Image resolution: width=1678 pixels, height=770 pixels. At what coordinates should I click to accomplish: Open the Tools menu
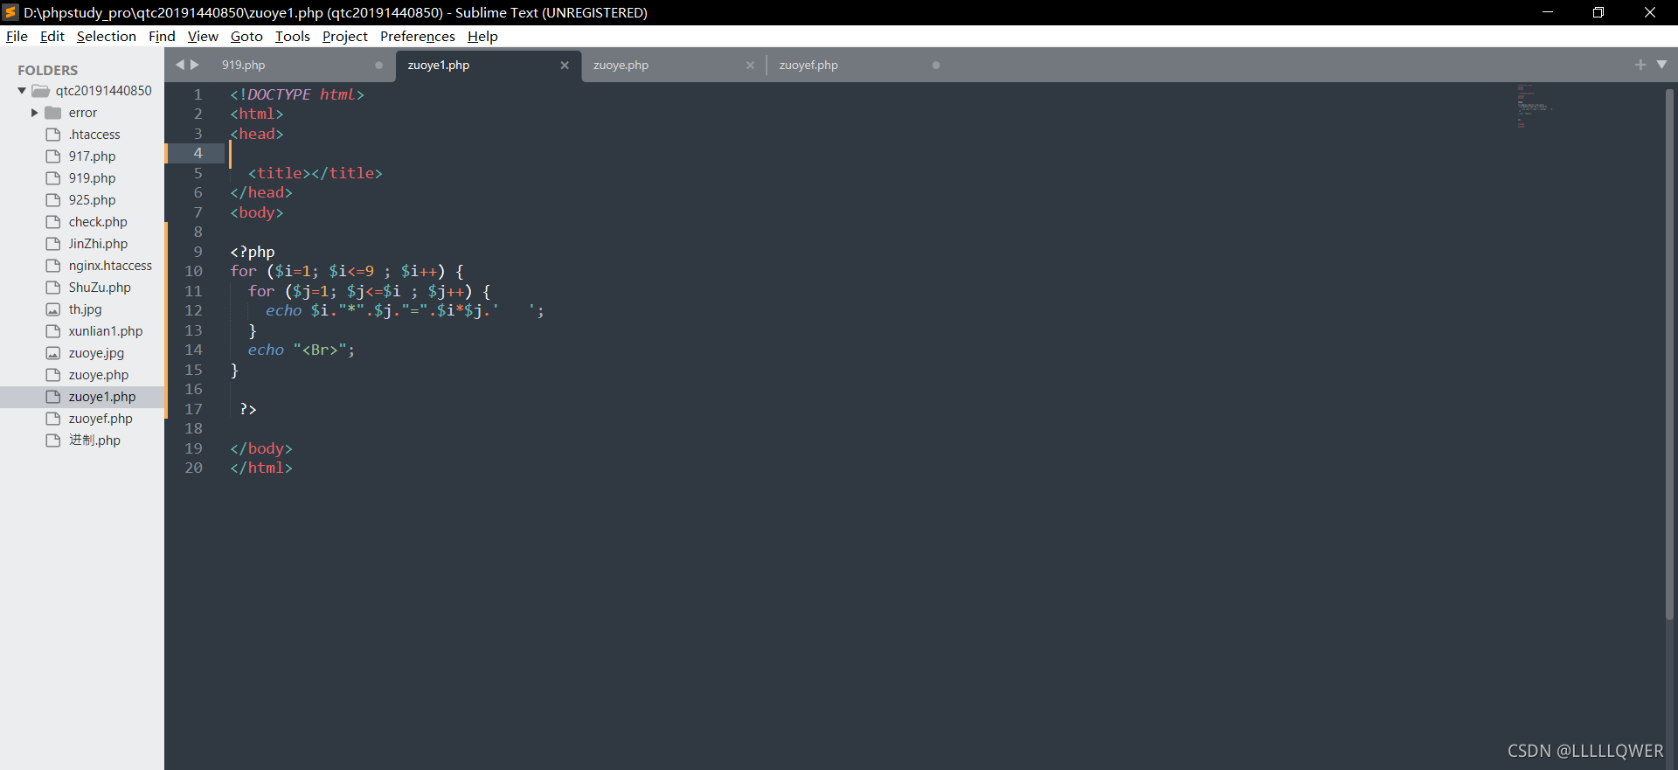pyautogui.click(x=293, y=36)
